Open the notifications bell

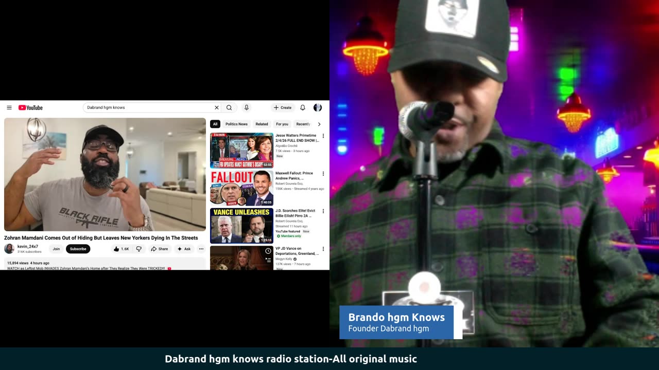click(x=303, y=107)
